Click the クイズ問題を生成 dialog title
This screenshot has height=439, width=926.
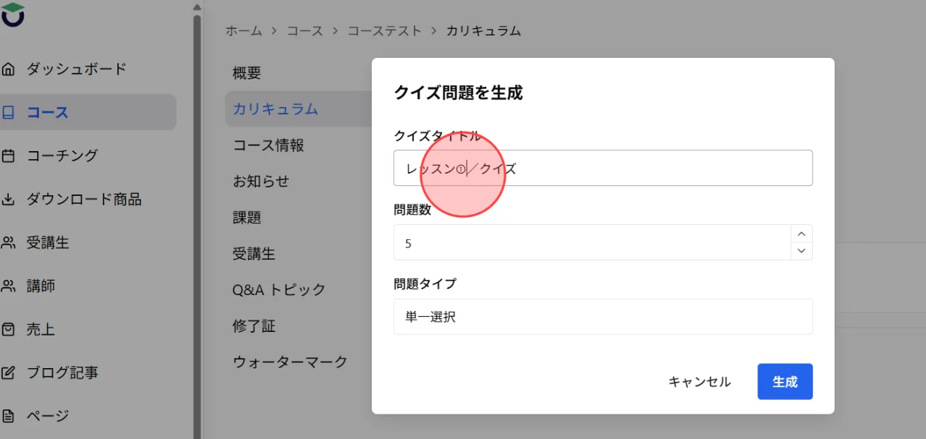pyautogui.click(x=458, y=93)
